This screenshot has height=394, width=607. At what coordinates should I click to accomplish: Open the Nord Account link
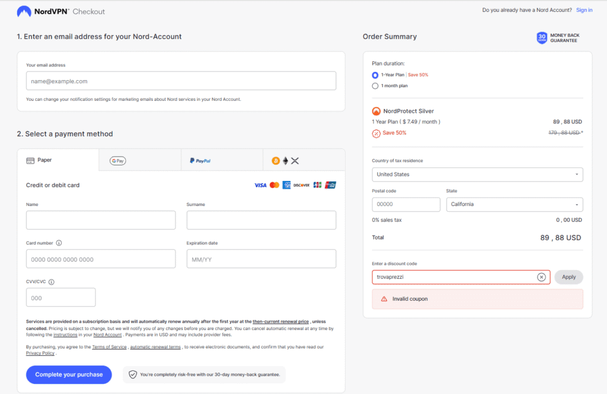tap(108, 335)
